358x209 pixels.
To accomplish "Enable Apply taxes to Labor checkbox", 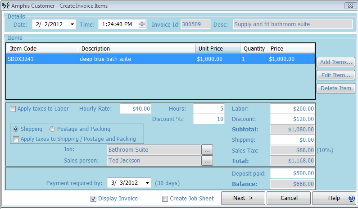I will [13, 109].
